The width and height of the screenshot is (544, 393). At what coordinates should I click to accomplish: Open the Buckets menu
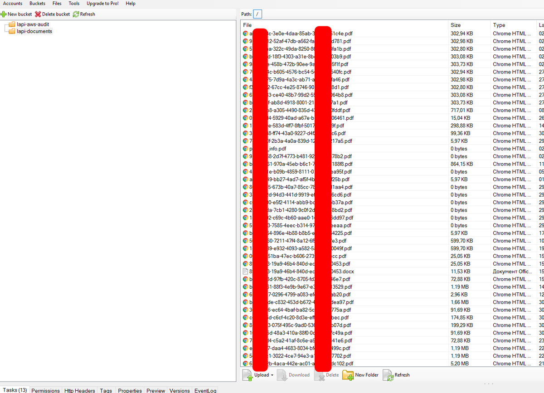click(38, 3)
